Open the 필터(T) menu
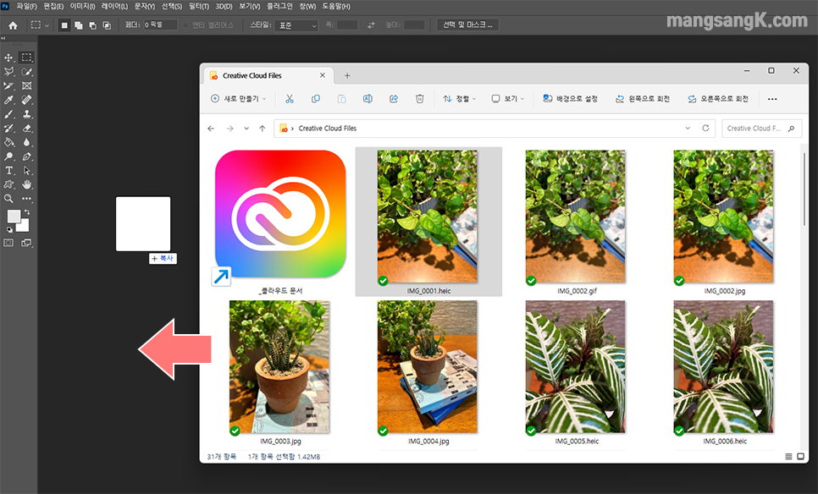 (x=199, y=6)
